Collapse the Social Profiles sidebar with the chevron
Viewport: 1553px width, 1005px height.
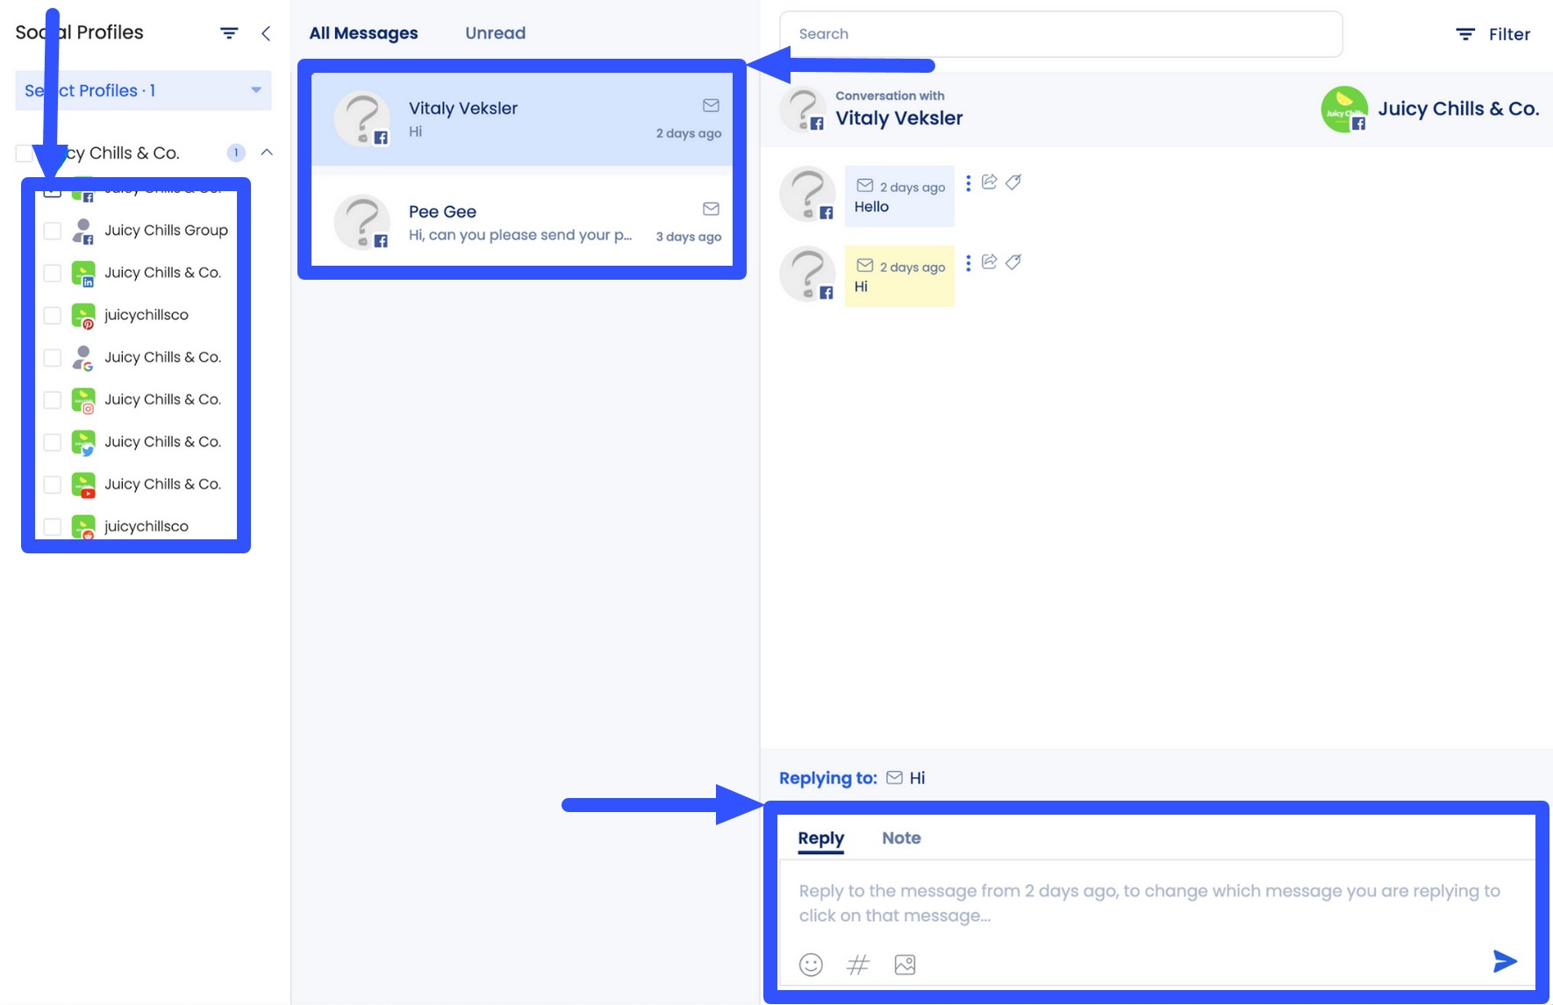point(266,33)
